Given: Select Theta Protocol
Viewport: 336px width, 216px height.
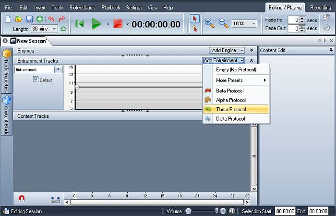Looking at the screenshot, I should (236, 109).
